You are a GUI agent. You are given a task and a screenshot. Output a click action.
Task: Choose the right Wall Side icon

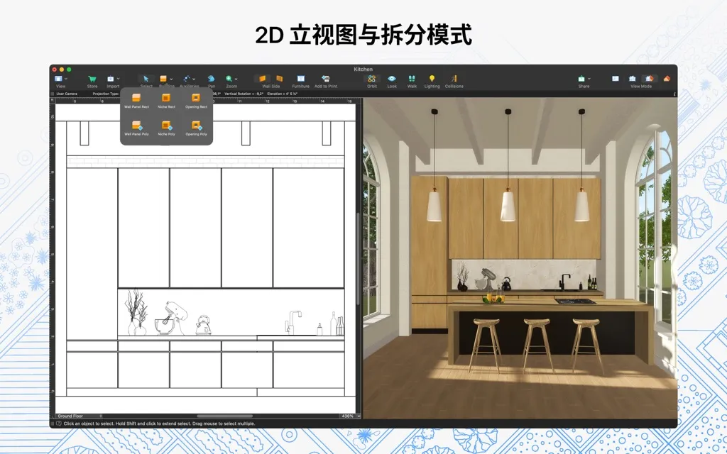279,79
